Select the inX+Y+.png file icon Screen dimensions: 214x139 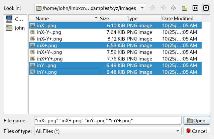coord(32,59)
